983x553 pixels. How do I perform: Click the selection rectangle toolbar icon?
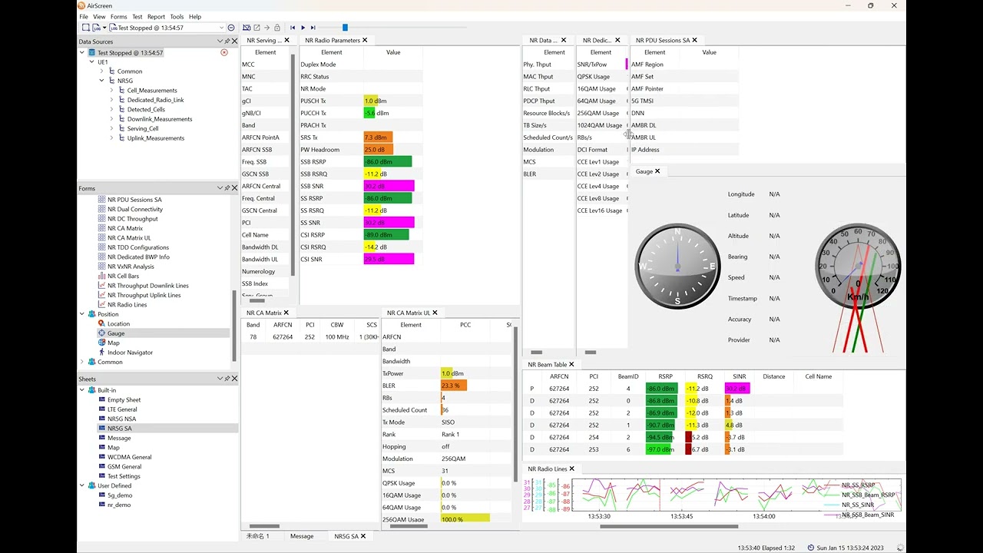[86, 28]
